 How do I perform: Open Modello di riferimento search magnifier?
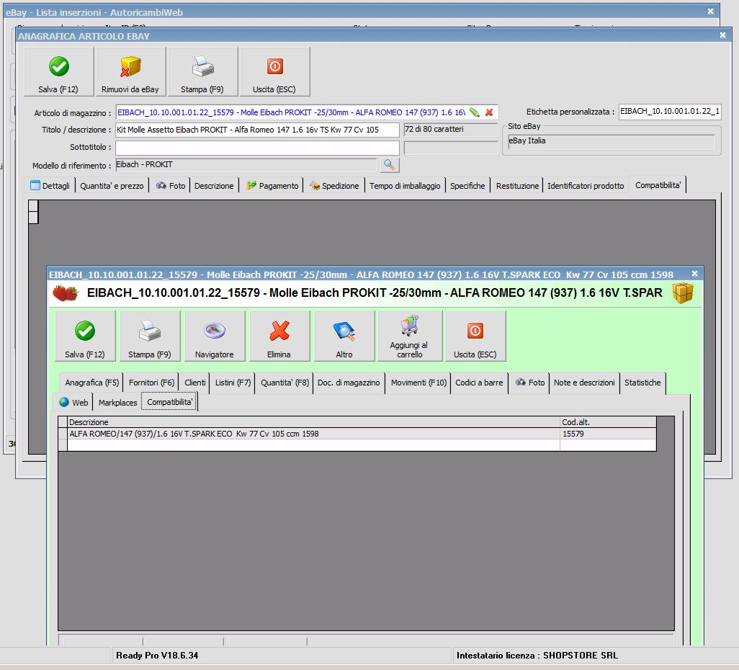[389, 164]
